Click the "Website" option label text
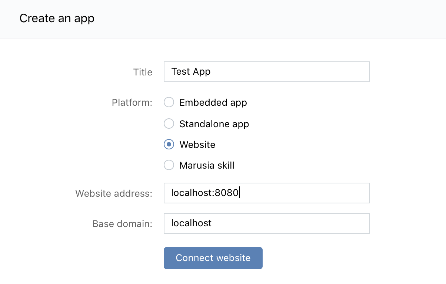 [197, 145]
